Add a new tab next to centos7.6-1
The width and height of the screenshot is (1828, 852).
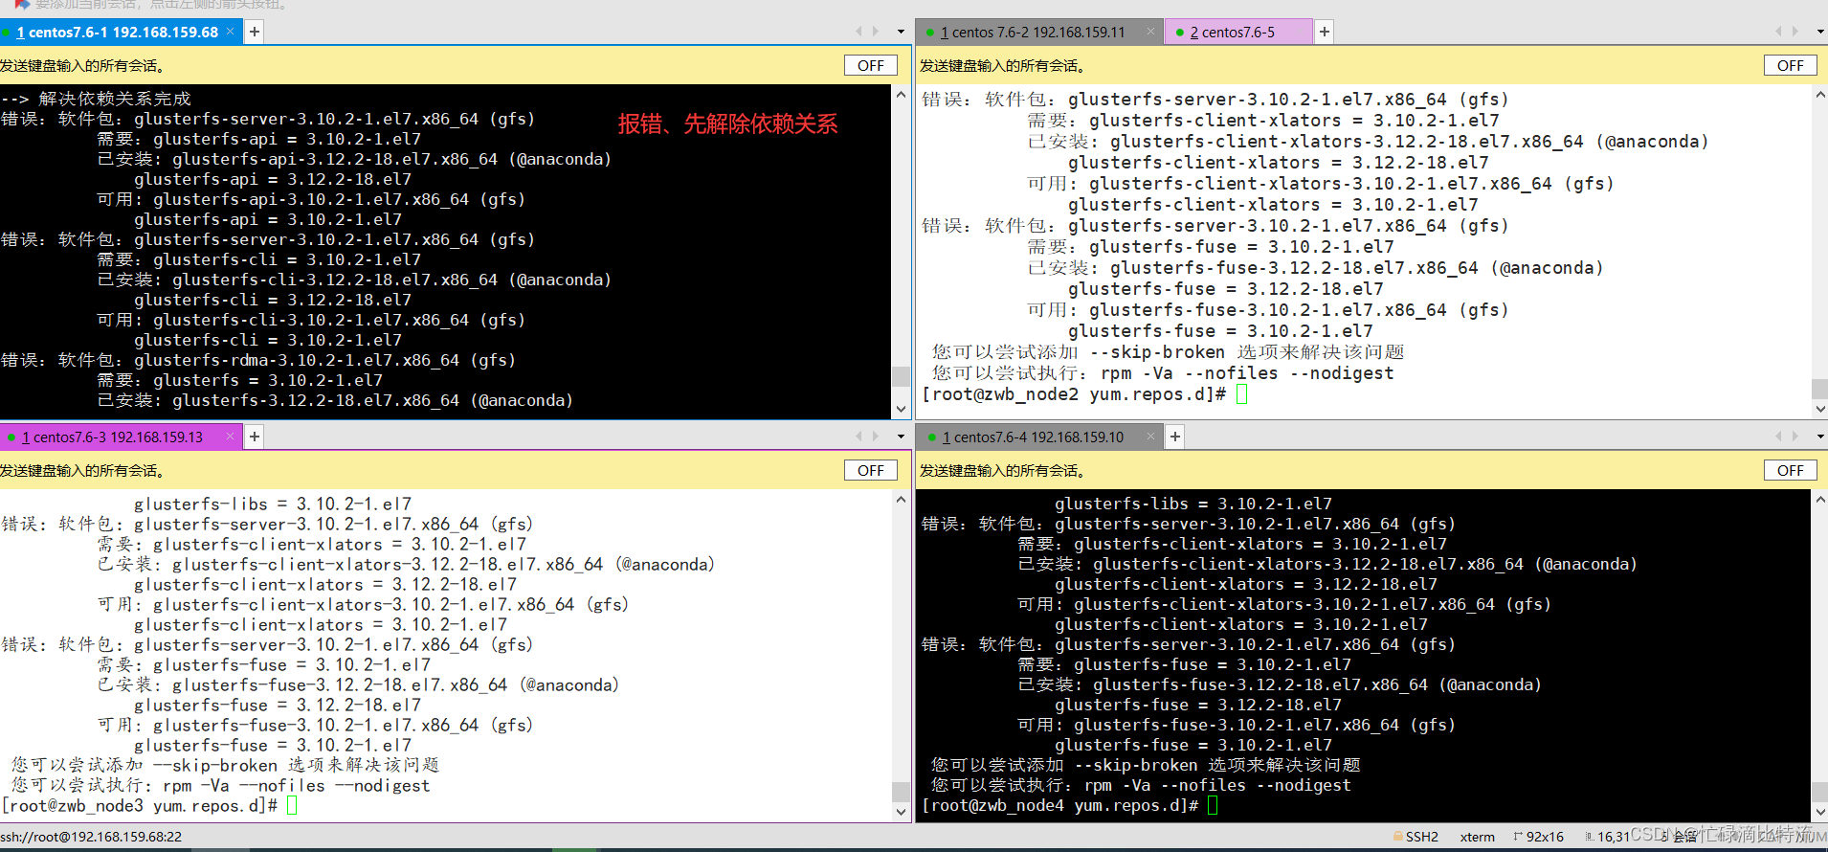tap(255, 32)
